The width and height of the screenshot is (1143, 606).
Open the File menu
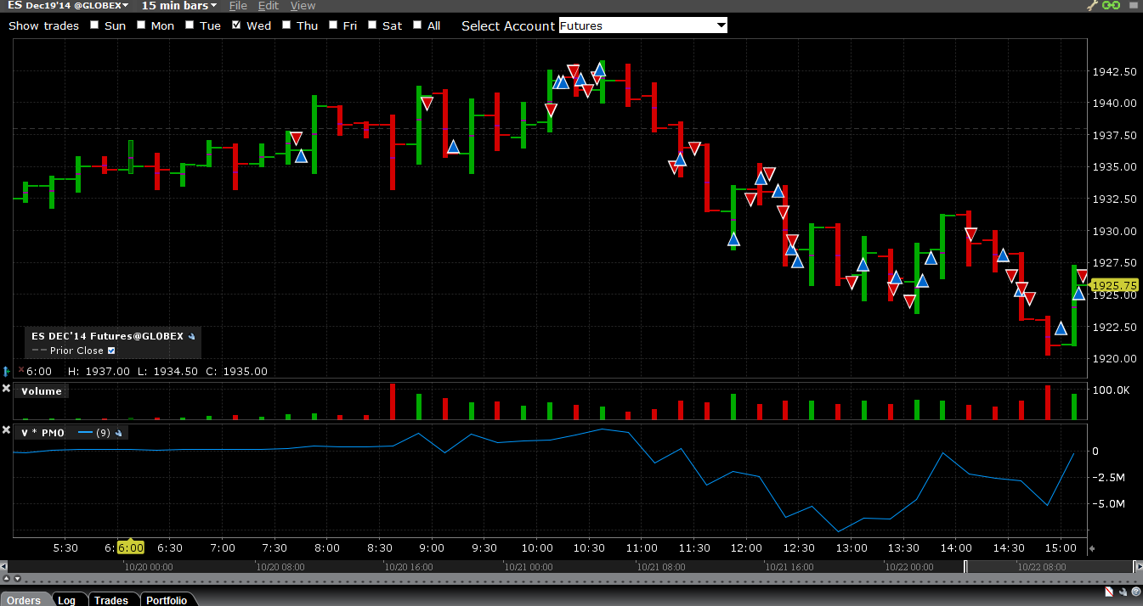(x=238, y=6)
